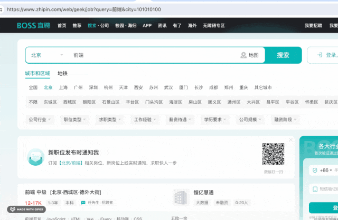338x220 pixels.
Task: Close the new job notification banner
Action: pos(290,140)
